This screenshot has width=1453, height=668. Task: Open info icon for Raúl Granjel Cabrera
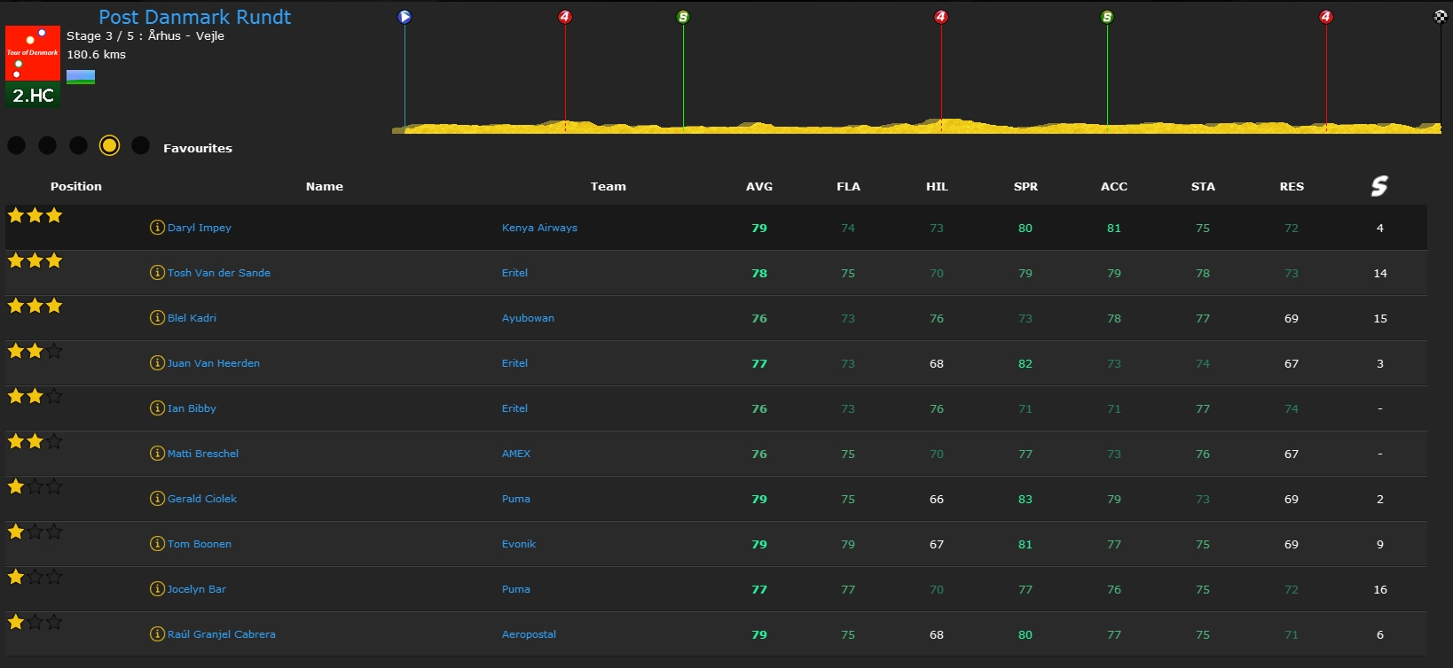point(157,634)
